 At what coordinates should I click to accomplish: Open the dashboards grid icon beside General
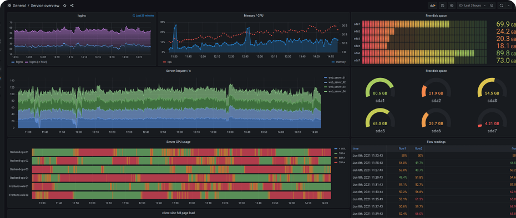(x=9, y=6)
